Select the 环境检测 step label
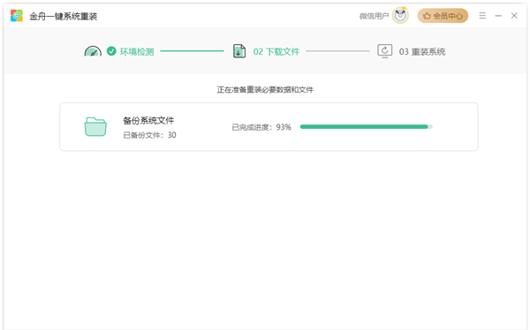Screen dimensions: 530x330 click(x=137, y=52)
